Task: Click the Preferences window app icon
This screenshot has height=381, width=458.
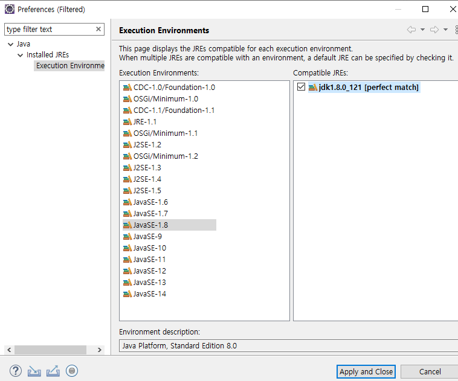Action: (9, 9)
